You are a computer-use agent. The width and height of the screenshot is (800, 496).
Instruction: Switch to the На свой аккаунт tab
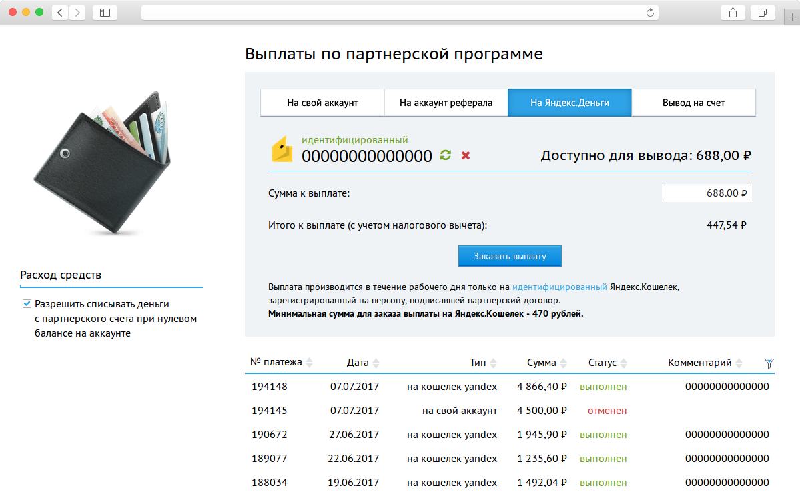click(x=322, y=103)
